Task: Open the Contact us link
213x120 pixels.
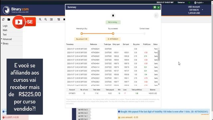Action: (181, 2)
